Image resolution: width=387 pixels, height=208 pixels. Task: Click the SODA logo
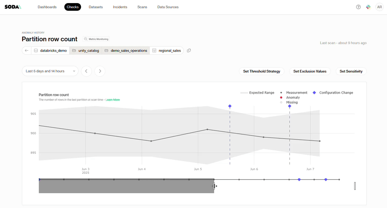pos(13,7)
